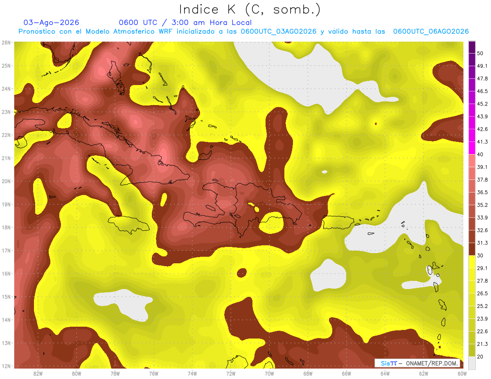
Task: Click the longitude label '78W'
Action: pos(115,373)
